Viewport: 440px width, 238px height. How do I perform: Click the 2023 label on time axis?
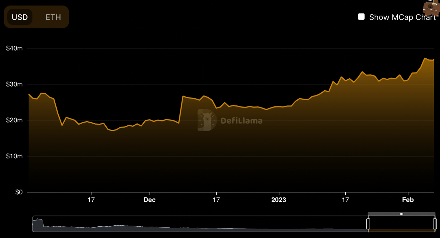(x=278, y=200)
